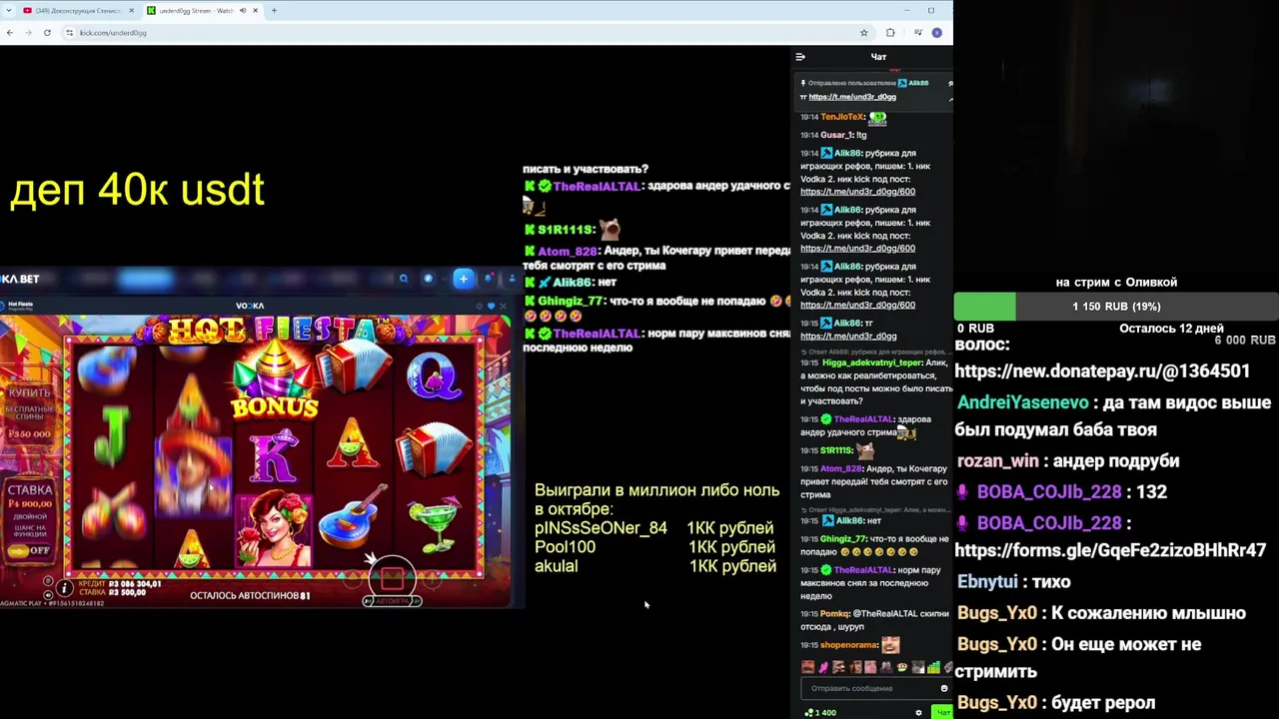Open the tab search dropdown arrow
Viewport: 1279px width, 719px height.
point(8,11)
